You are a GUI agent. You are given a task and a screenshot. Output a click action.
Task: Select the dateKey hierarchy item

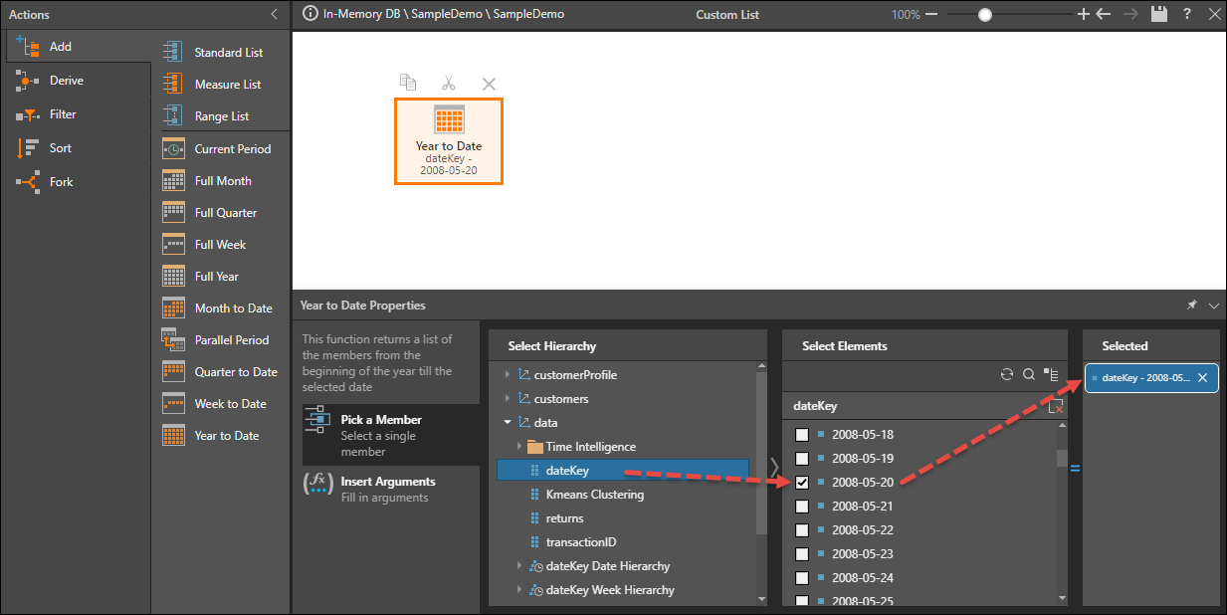[622, 471]
